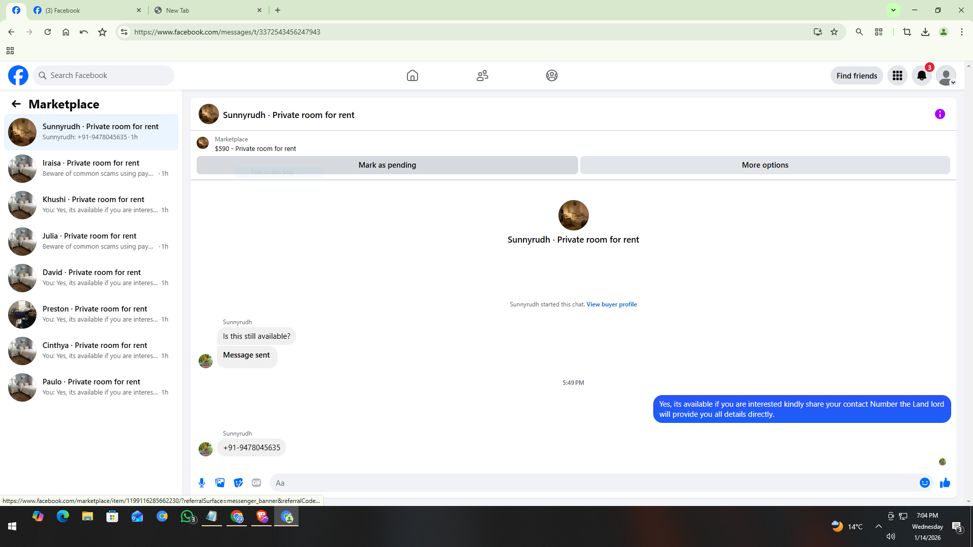973x547 pixels.
Task: Click the Mark as pending button
Action: [387, 165]
